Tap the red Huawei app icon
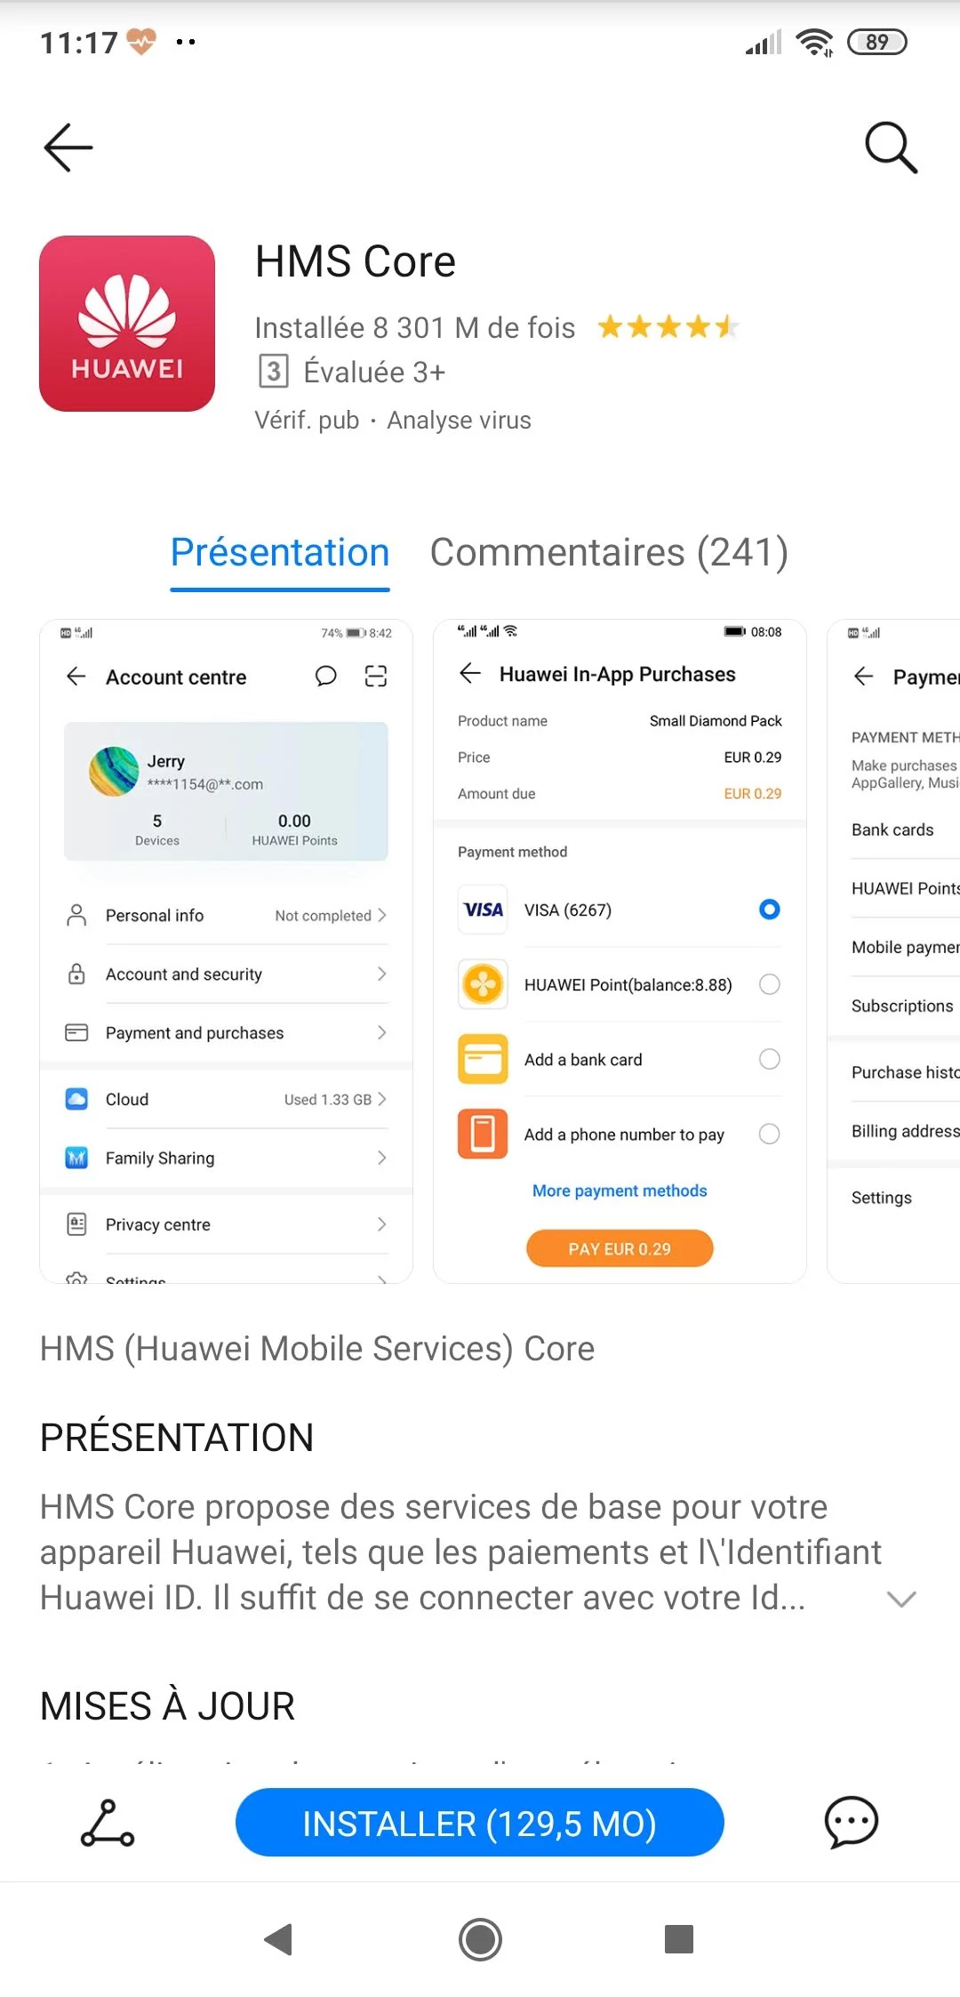Viewport: 960px width, 1997px height. [127, 324]
